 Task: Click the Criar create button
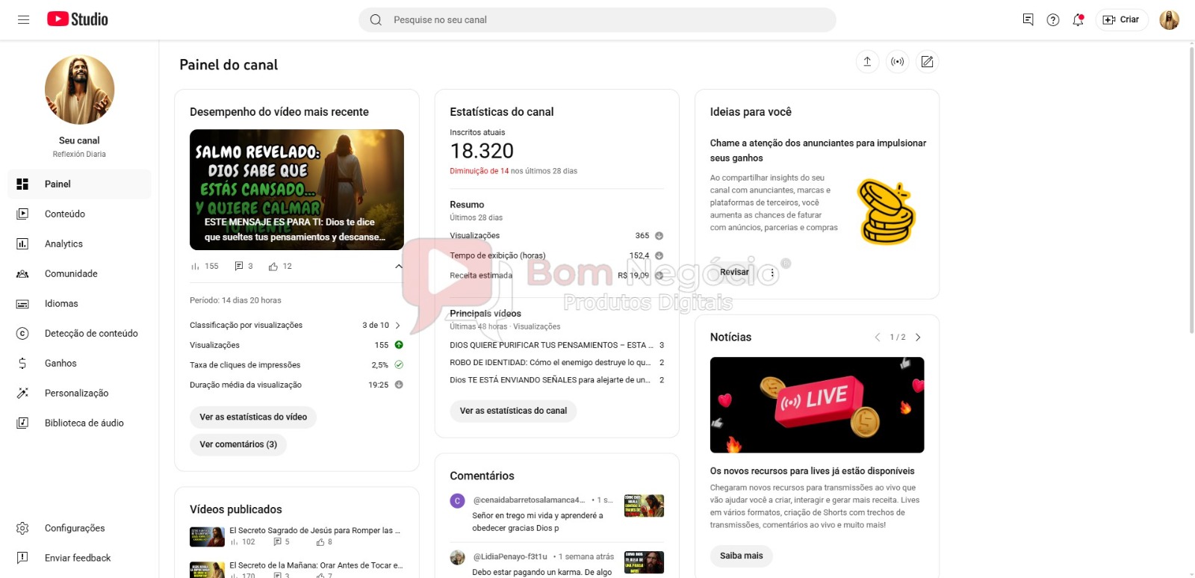[1121, 19]
